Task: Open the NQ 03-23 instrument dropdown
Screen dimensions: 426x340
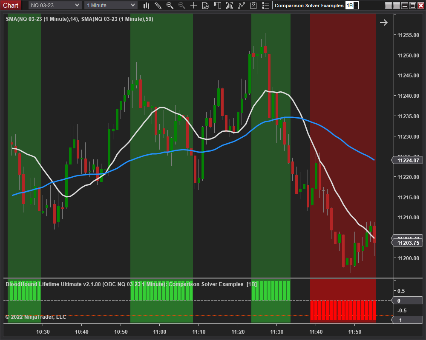Action: 55,6
